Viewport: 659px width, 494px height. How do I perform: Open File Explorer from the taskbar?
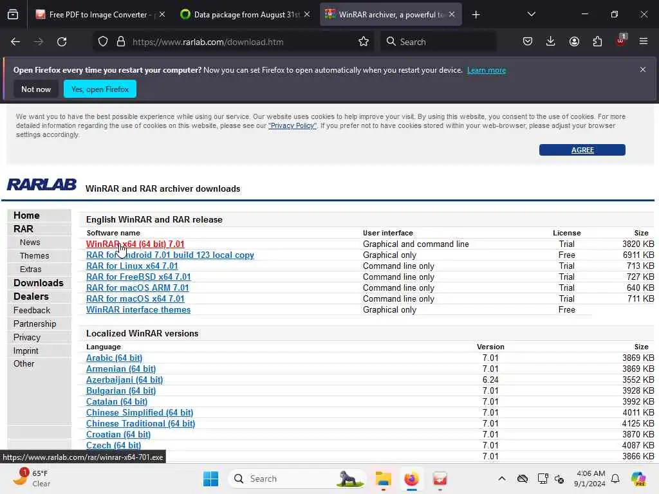[384, 479]
